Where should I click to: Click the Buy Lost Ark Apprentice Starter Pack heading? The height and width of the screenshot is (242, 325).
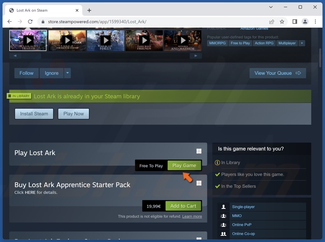pos(72,185)
